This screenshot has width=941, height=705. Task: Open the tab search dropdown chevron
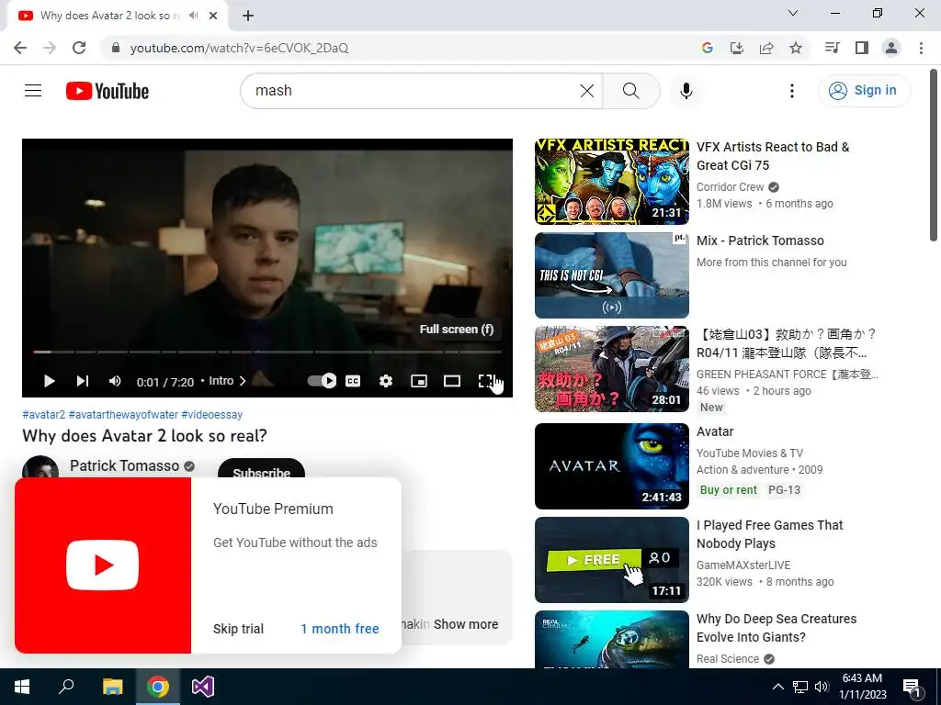tap(793, 13)
